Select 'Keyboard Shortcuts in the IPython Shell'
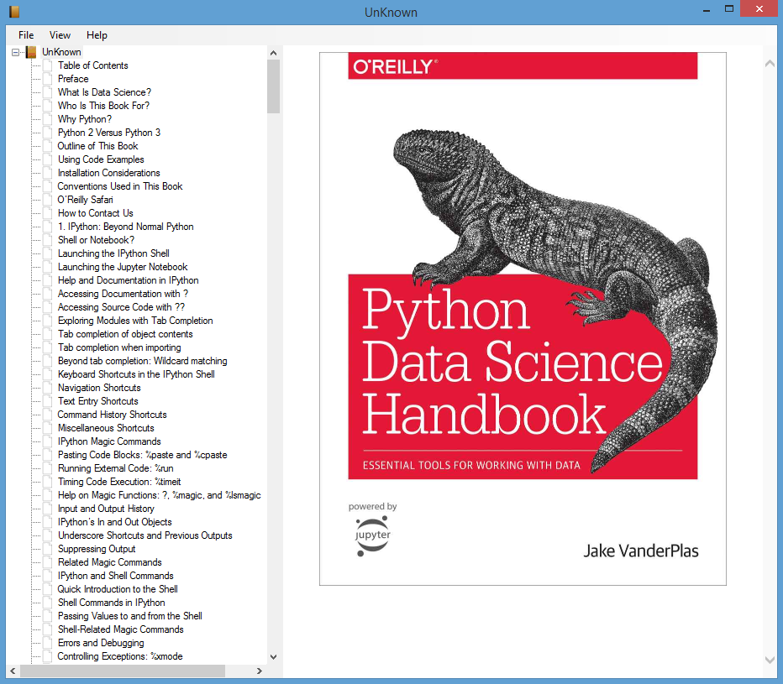 click(x=136, y=374)
